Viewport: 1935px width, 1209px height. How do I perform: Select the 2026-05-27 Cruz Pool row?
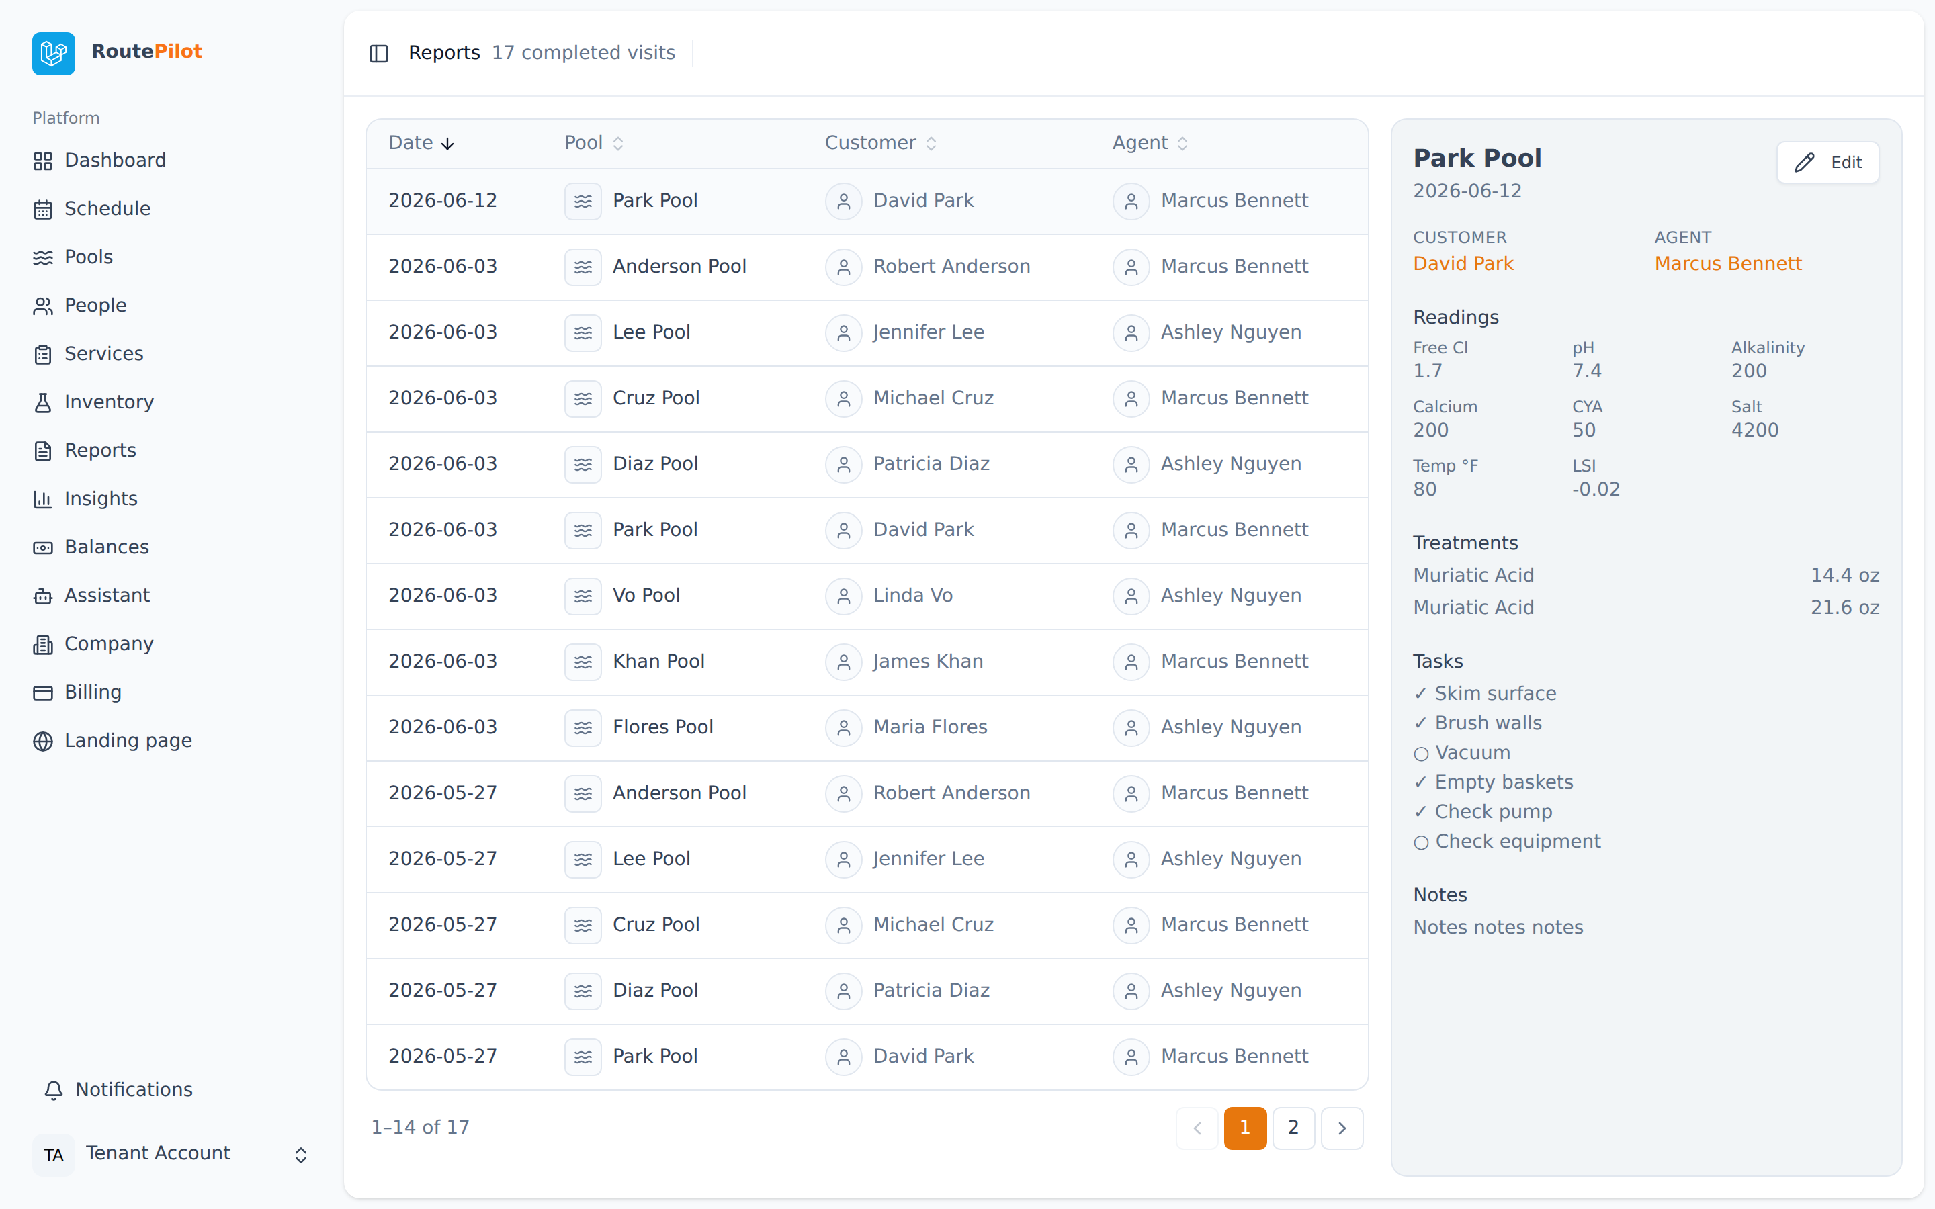(867, 925)
